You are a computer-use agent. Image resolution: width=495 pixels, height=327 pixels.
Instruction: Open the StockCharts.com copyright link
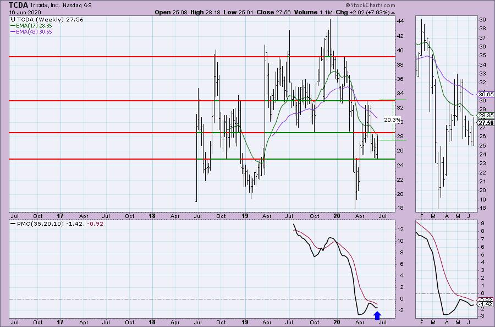tap(370, 5)
